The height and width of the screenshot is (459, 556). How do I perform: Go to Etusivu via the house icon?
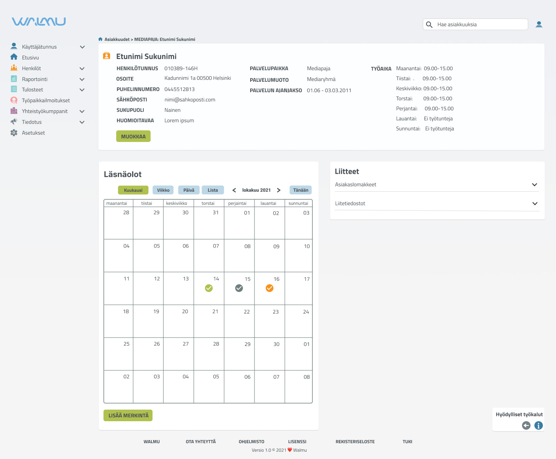[14, 57]
